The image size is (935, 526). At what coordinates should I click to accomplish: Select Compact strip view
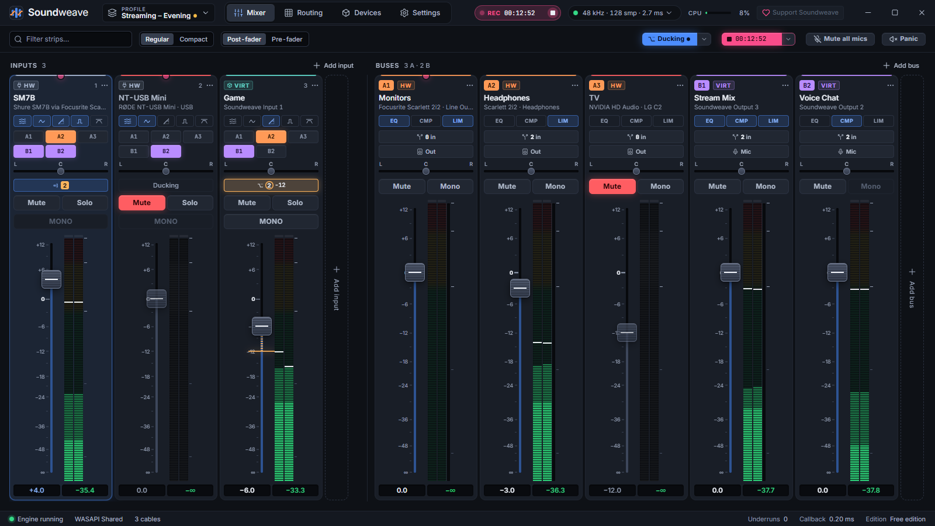point(193,39)
